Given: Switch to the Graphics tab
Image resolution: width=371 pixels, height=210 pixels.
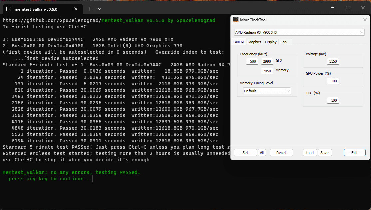Looking at the screenshot, I should pyautogui.click(x=254, y=42).
